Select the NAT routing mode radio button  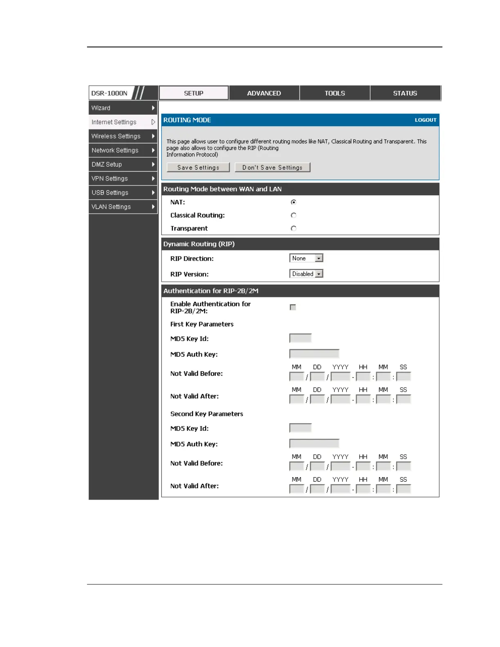293,202
